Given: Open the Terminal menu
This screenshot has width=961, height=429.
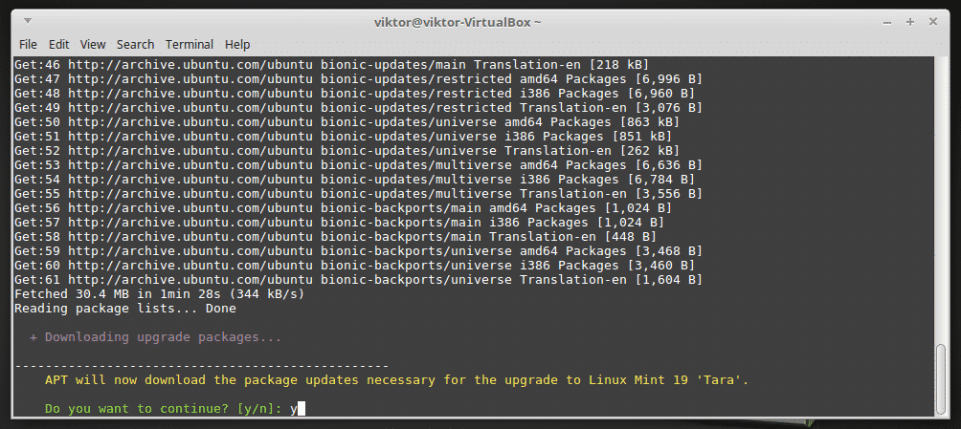Looking at the screenshot, I should click(x=190, y=44).
